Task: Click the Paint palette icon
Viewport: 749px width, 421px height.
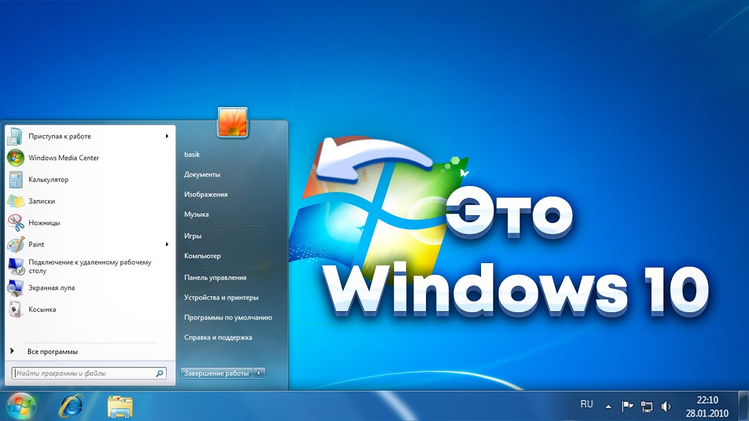Action: (x=15, y=244)
